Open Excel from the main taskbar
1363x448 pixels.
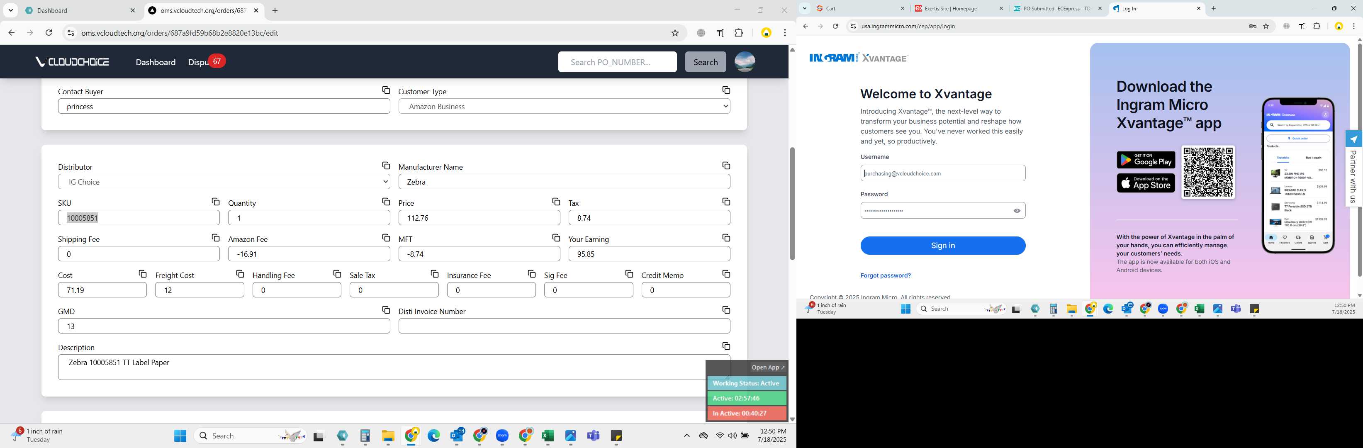(x=548, y=436)
